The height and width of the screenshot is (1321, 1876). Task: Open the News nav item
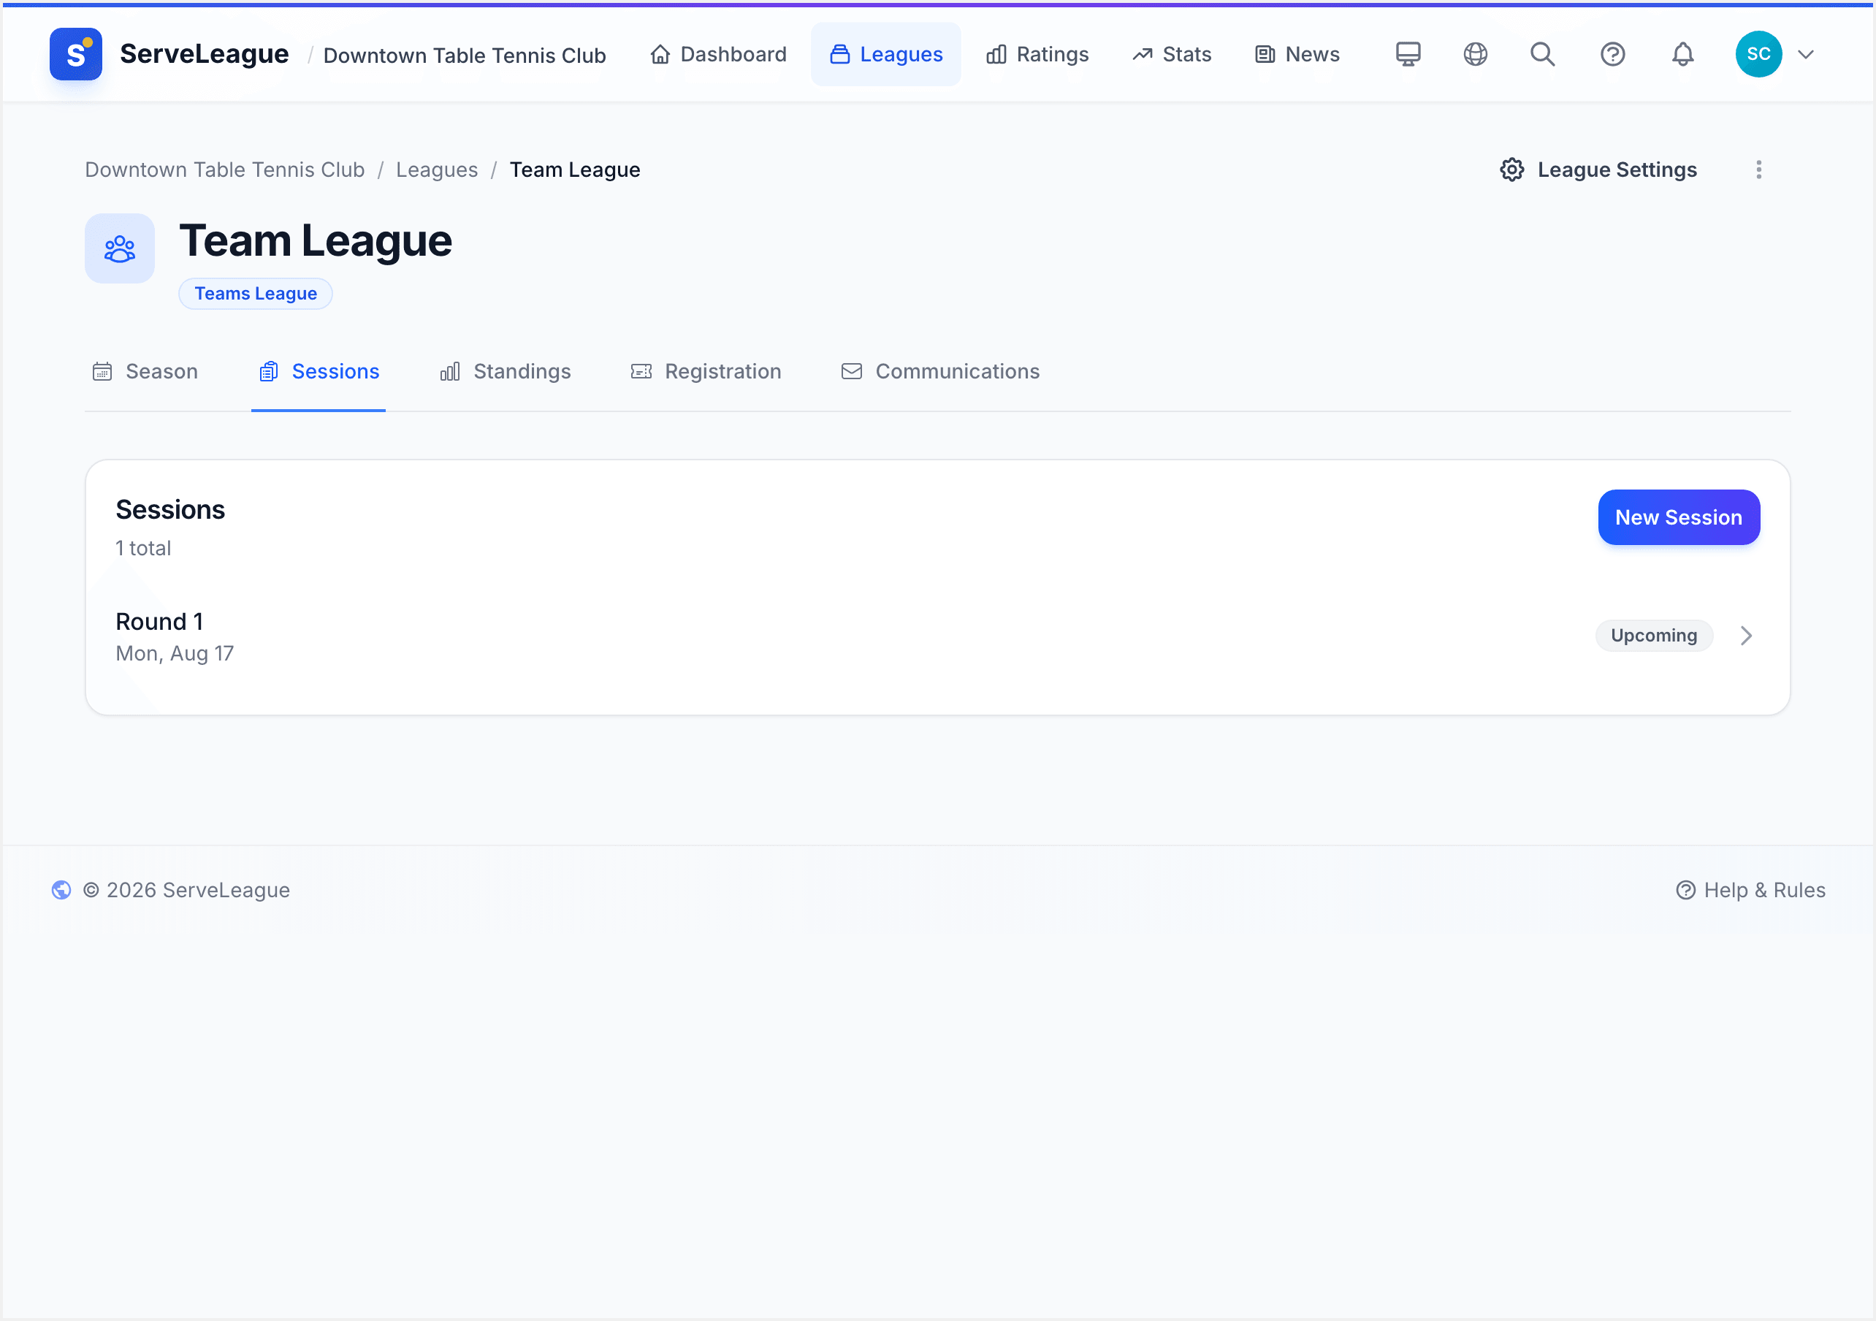tap(1297, 54)
